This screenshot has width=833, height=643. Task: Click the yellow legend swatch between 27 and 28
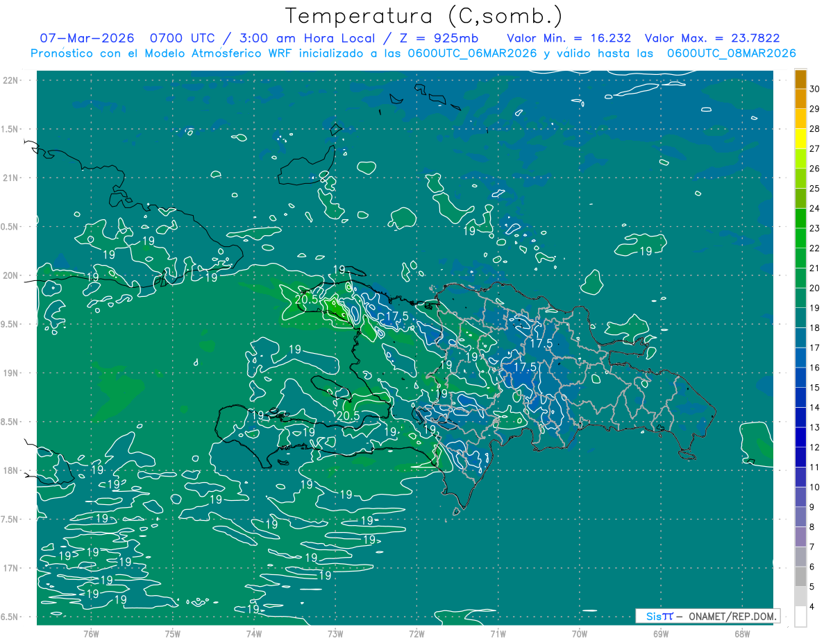[x=800, y=139]
